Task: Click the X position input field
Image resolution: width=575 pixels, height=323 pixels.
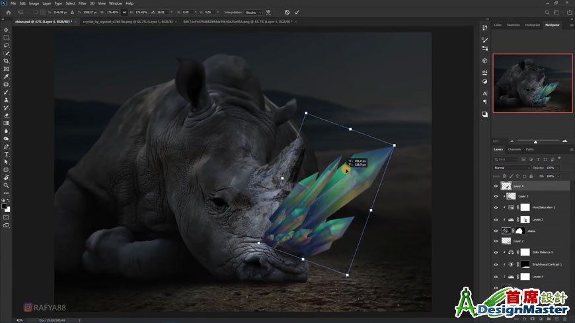Action: pyautogui.click(x=60, y=13)
